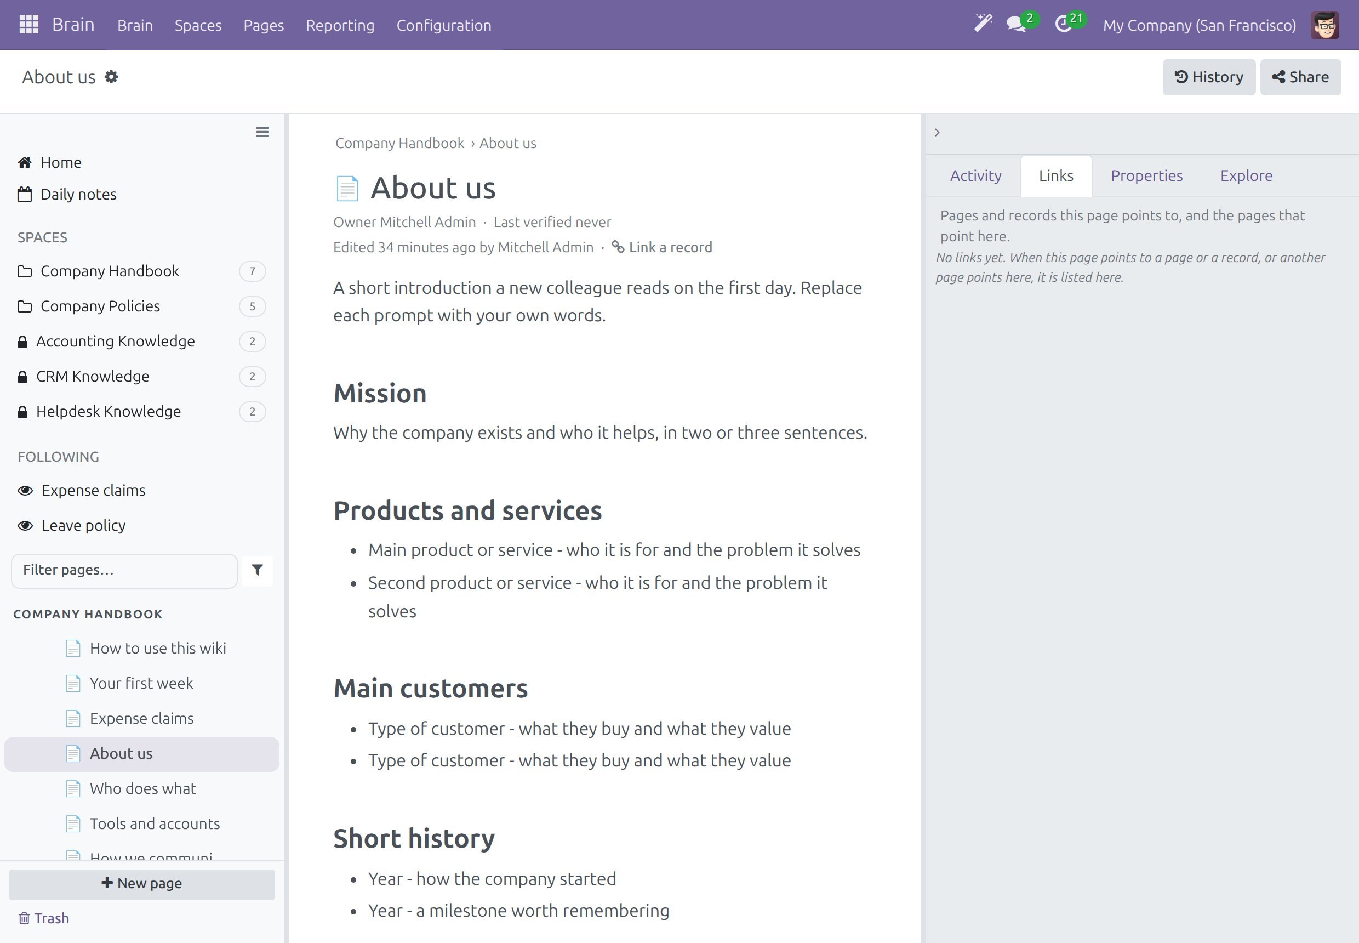Click the New page button
Image resolution: width=1359 pixels, height=943 pixels.
142,884
